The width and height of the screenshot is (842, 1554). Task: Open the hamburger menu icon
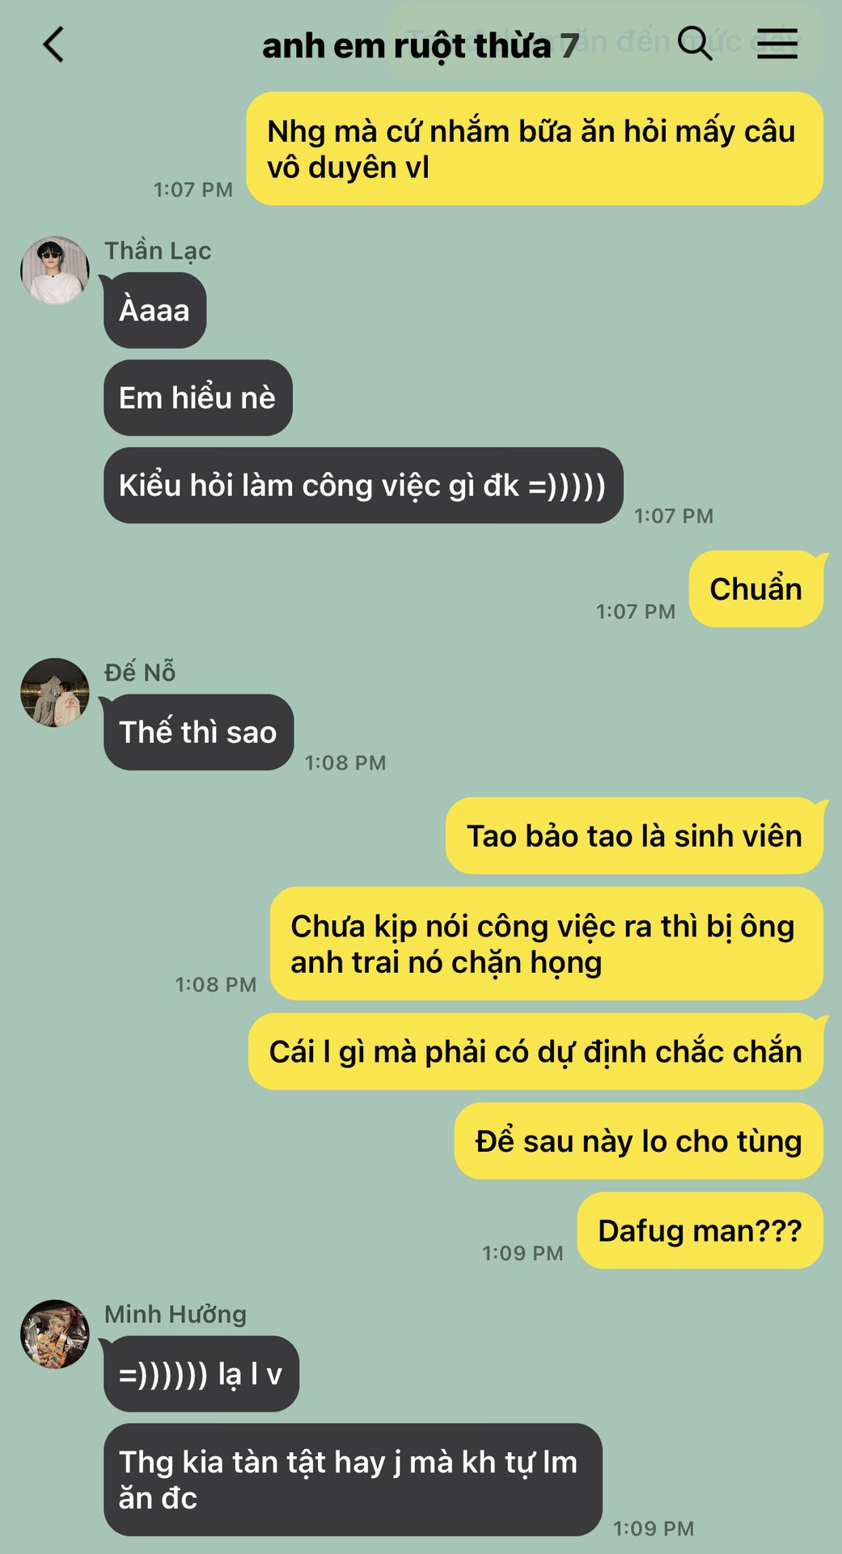pyautogui.click(x=777, y=44)
